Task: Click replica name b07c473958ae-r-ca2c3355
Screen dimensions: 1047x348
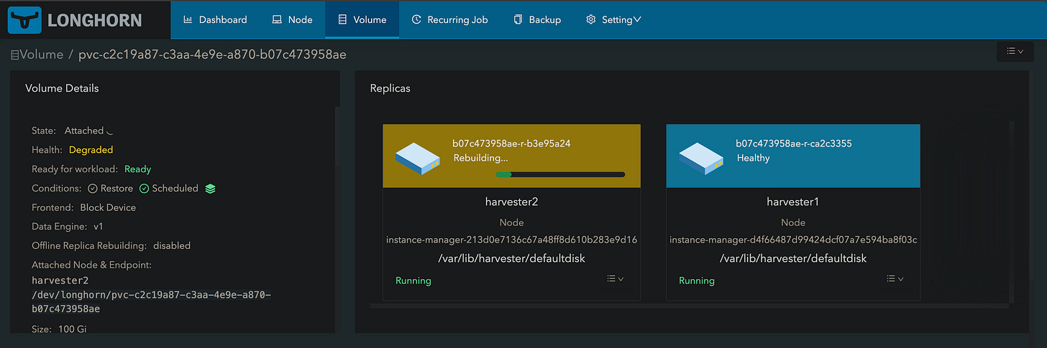Action: pyautogui.click(x=794, y=144)
